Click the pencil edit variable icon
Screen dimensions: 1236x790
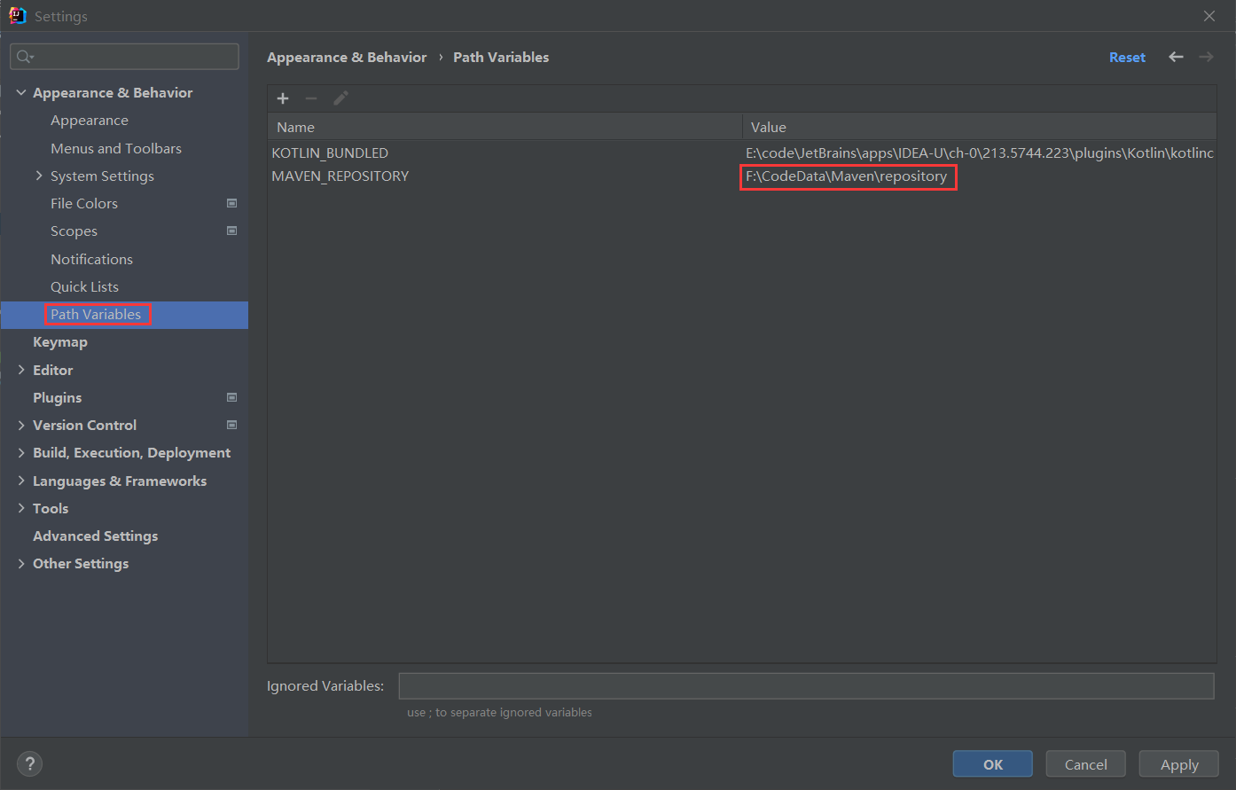click(340, 98)
